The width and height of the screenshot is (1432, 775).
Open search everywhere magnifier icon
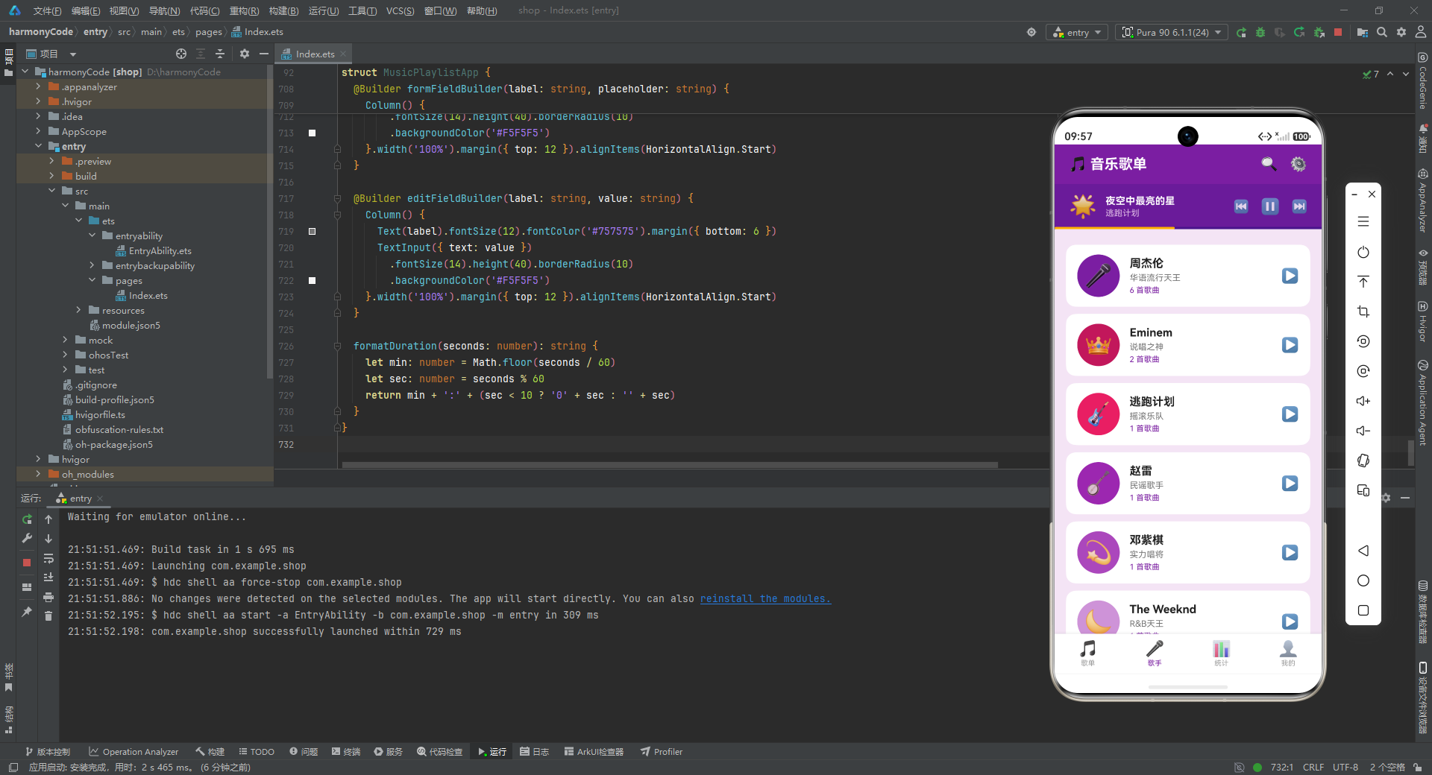tap(1382, 33)
